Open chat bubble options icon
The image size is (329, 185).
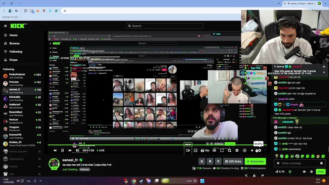click(304, 172)
